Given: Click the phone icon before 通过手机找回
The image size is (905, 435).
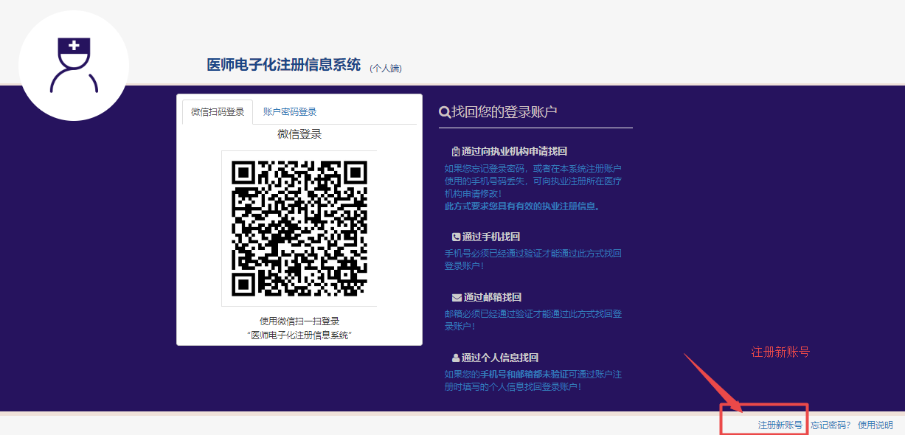Looking at the screenshot, I should (456, 237).
